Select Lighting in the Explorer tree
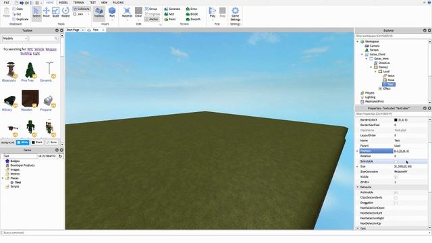The height and width of the screenshot is (243, 432). pos(370,97)
